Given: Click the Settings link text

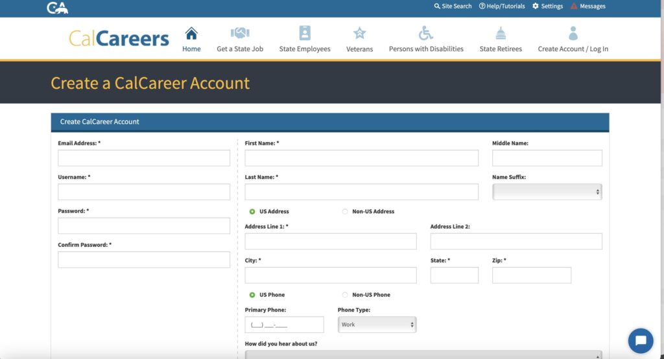Looking at the screenshot, I should pos(552,6).
